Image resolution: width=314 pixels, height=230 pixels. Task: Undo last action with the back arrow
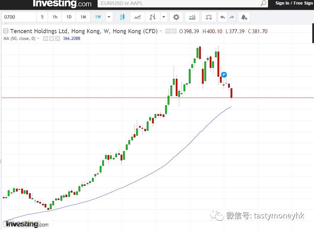tap(222, 17)
